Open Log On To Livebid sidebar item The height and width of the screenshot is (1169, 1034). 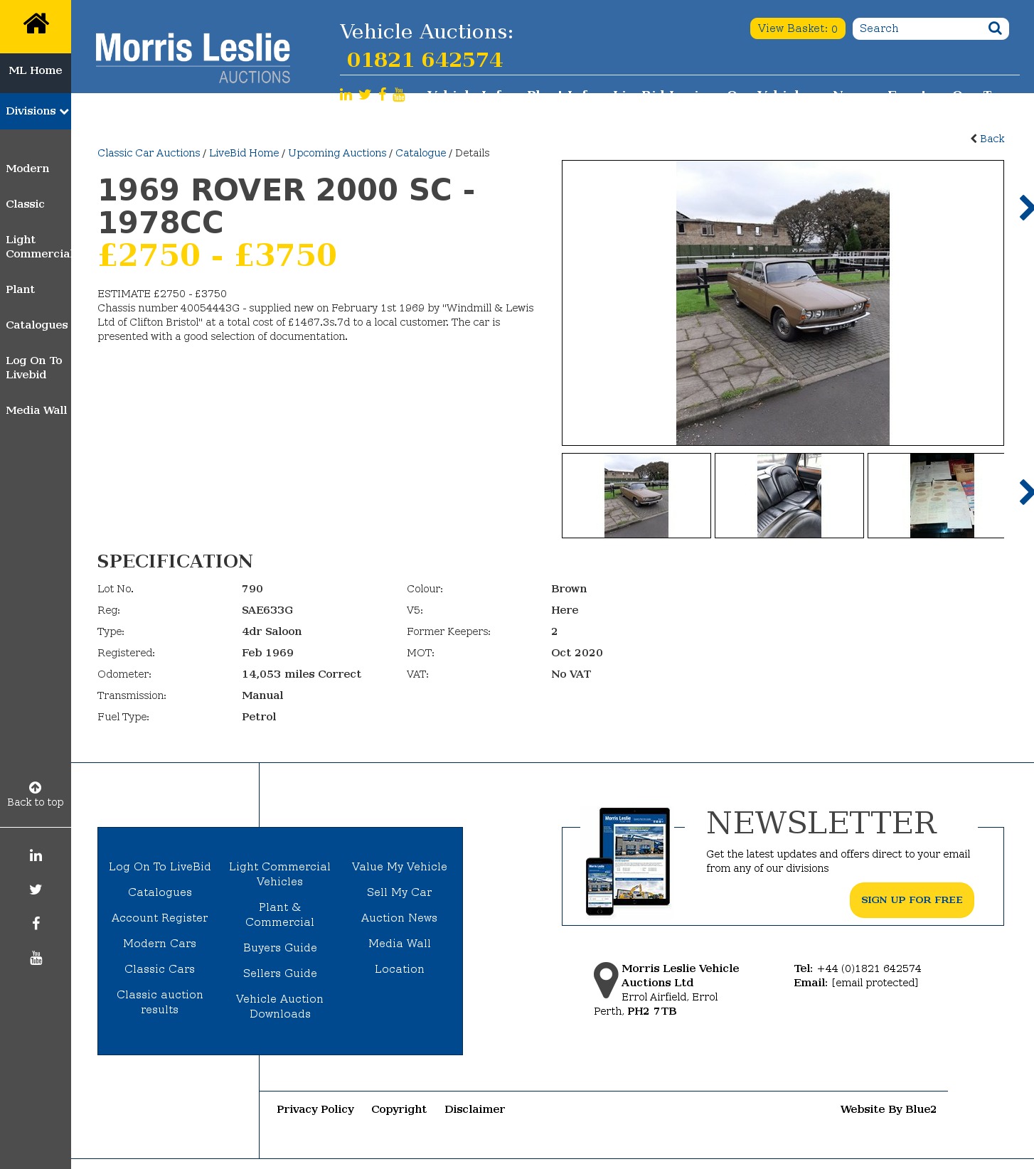(34, 368)
